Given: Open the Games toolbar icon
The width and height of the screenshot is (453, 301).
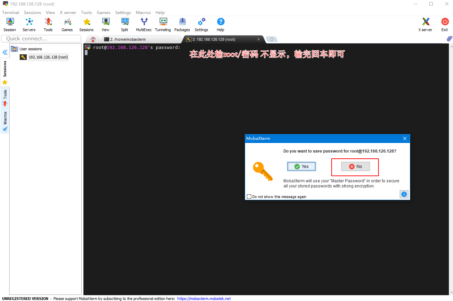Looking at the screenshot, I should click(67, 25).
